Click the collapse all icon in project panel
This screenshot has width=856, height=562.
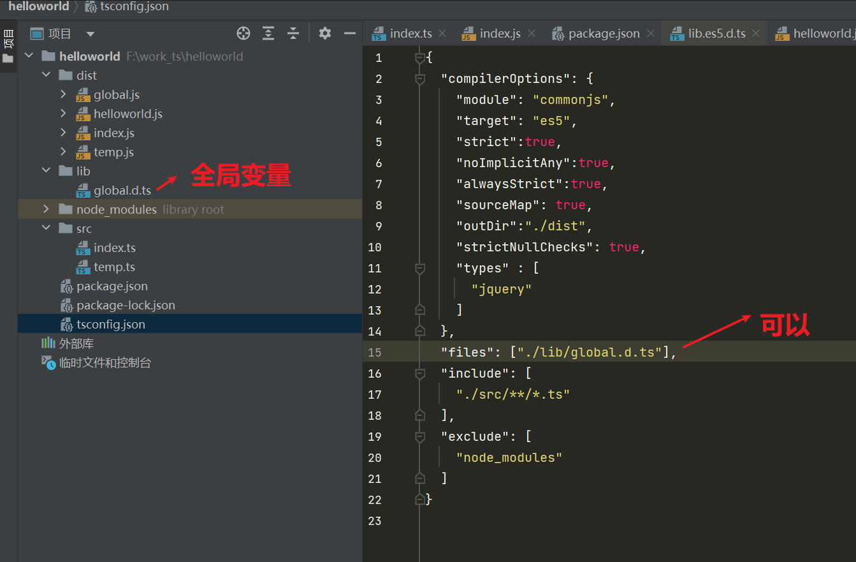[293, 34]
